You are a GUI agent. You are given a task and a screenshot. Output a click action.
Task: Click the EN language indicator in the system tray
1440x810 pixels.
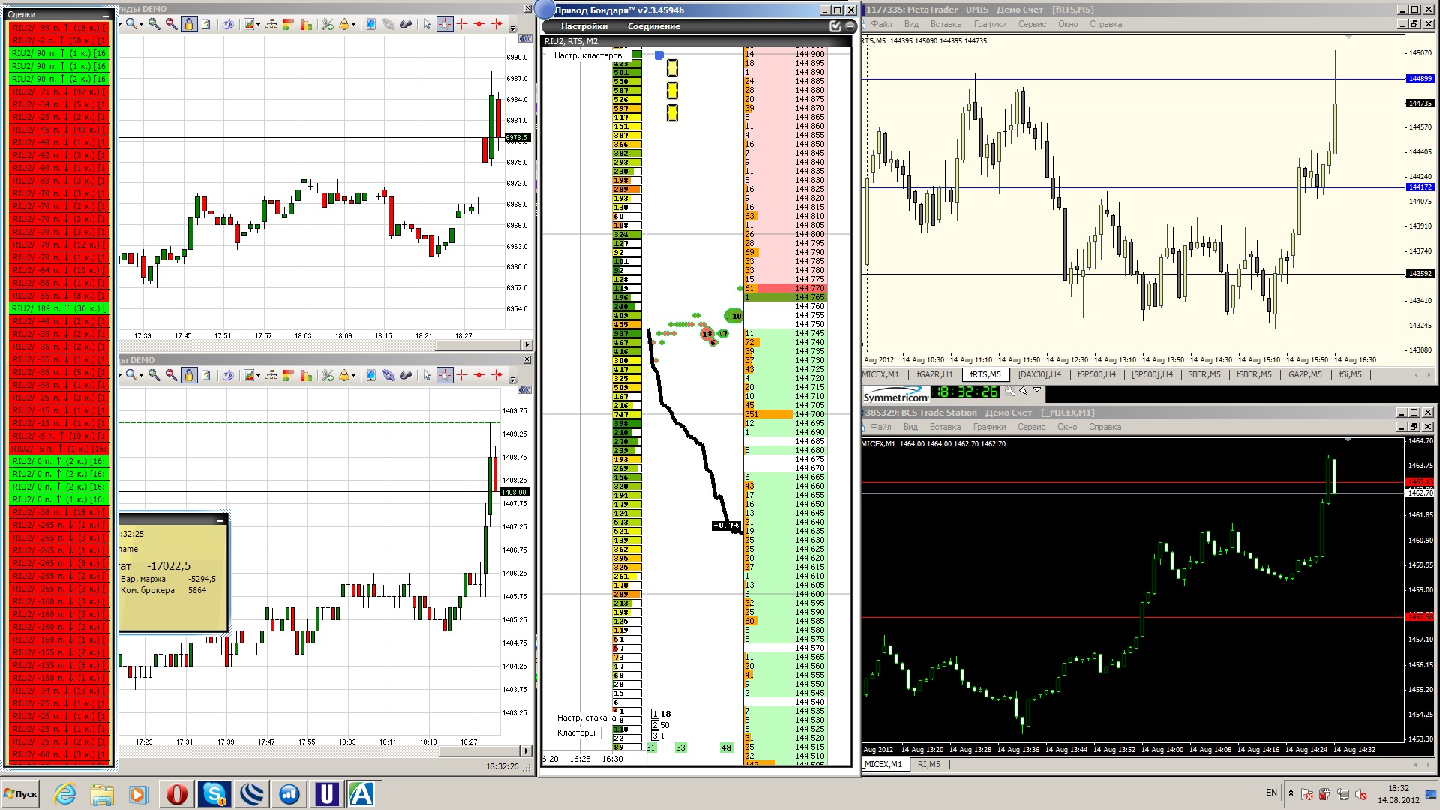tap(1271, 793)
